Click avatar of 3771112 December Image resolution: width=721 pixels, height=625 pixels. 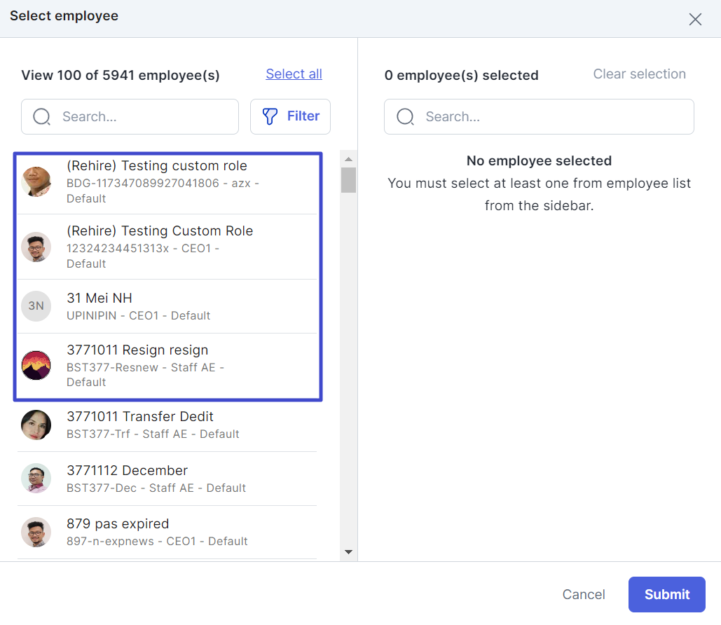coord(36,479)
